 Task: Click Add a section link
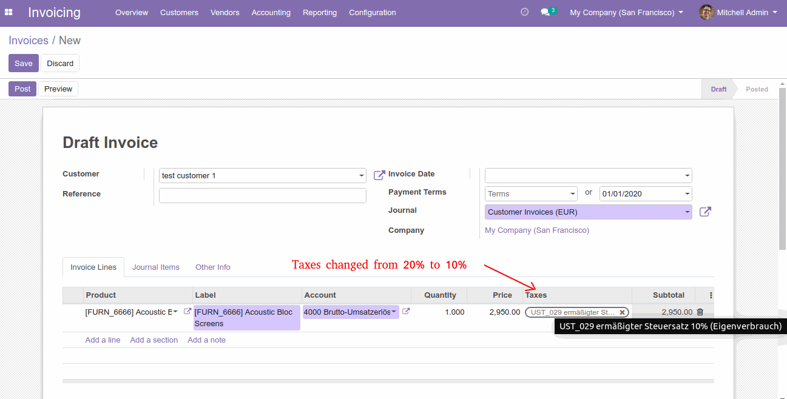154,340
